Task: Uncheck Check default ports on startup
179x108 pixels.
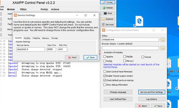Action: pyautogui.click(x=105, y=80)
